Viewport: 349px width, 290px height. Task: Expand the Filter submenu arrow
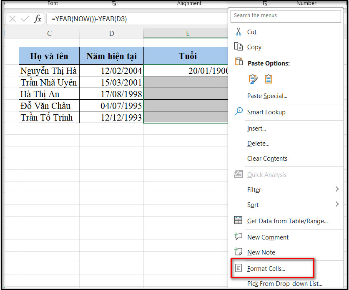[337, 189]
